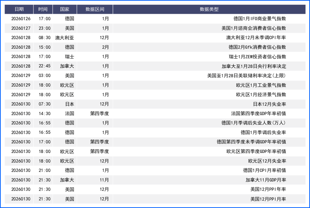
Task: Click the 时间 column header
Action: pos(43,9)
